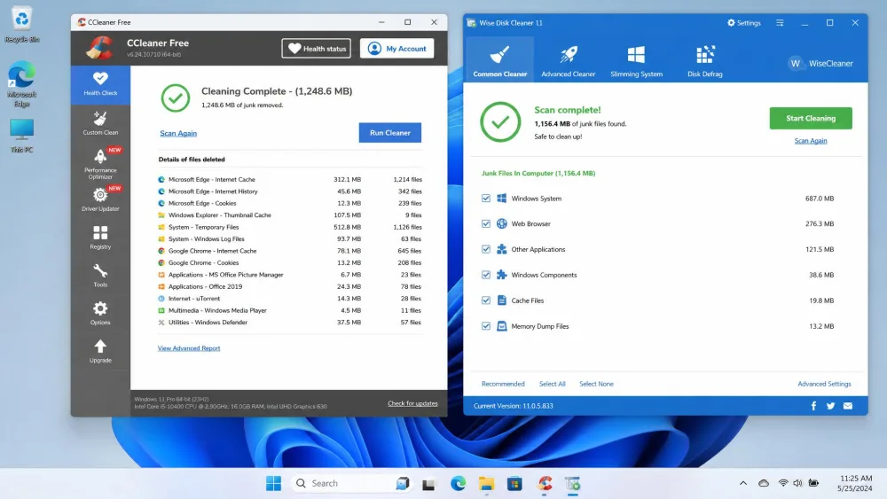Uncheck Web Browser checkbox
The width and height of the screenshot is (887, 499).
click(486, 223)
